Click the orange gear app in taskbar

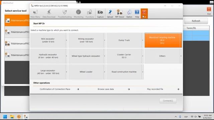pos(19,117)
